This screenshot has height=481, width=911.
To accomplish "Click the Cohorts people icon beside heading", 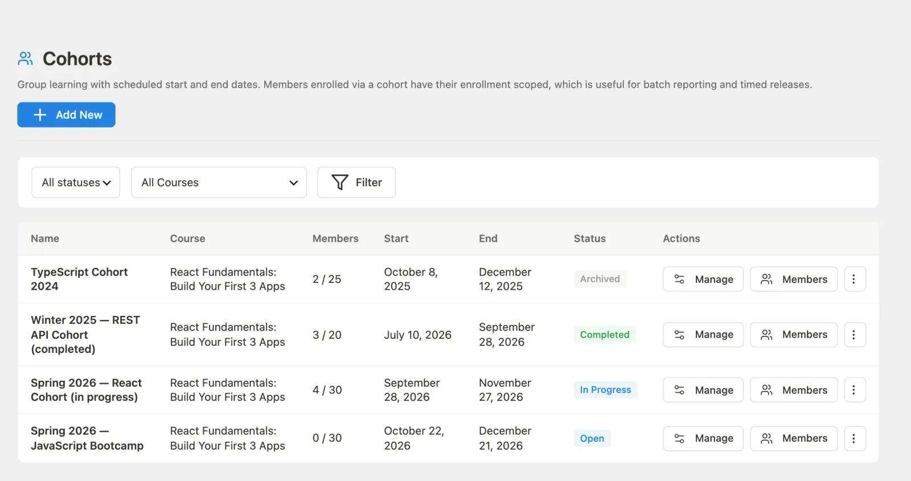I will pos(26,59).
